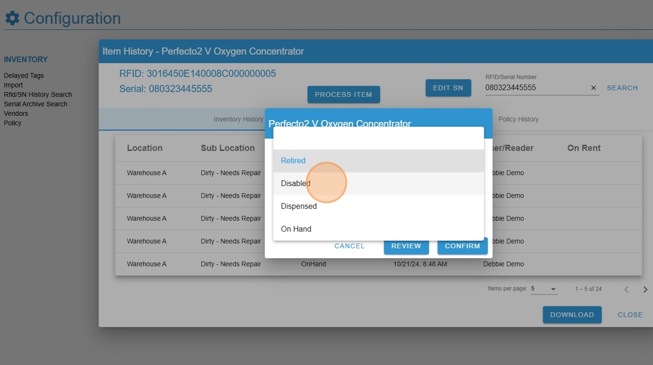Click the Location column header
This screenshot has width=653, height=365.
point(145,148)
